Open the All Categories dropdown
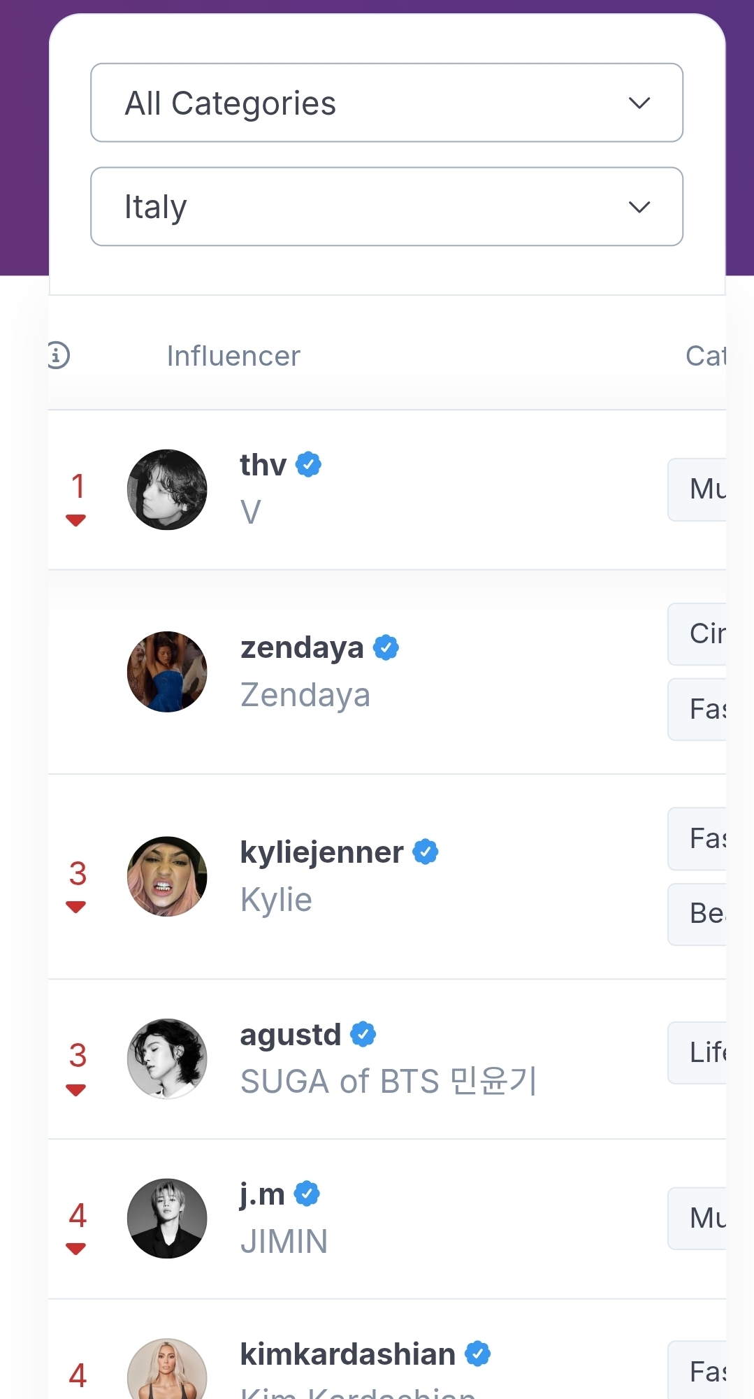 pos(386,103)
